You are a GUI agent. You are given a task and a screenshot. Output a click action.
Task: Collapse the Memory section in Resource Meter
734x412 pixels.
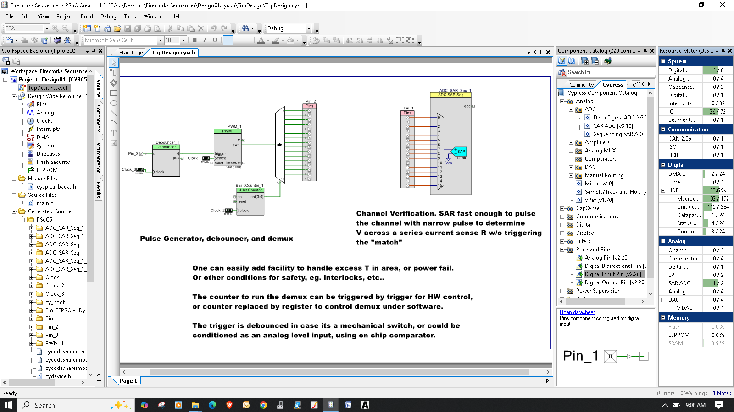pyautogui.click(x=663, y=317)
